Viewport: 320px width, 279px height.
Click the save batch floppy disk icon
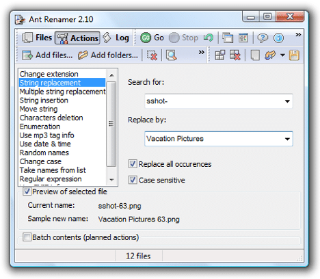pyautogui.click(x=294, y=55)
